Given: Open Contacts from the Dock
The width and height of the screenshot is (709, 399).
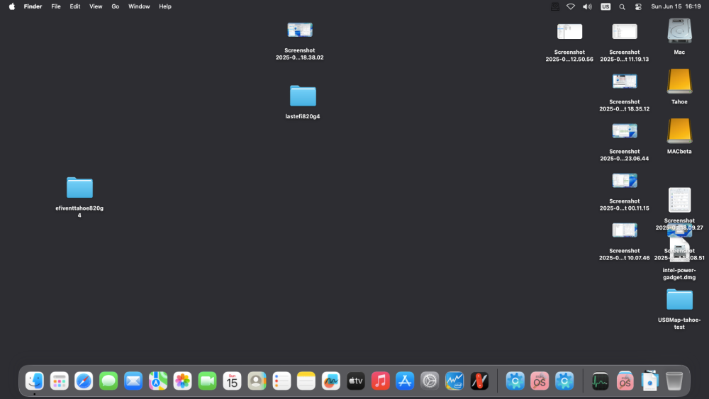Looking at the screenshot, I should pos(257,381).
